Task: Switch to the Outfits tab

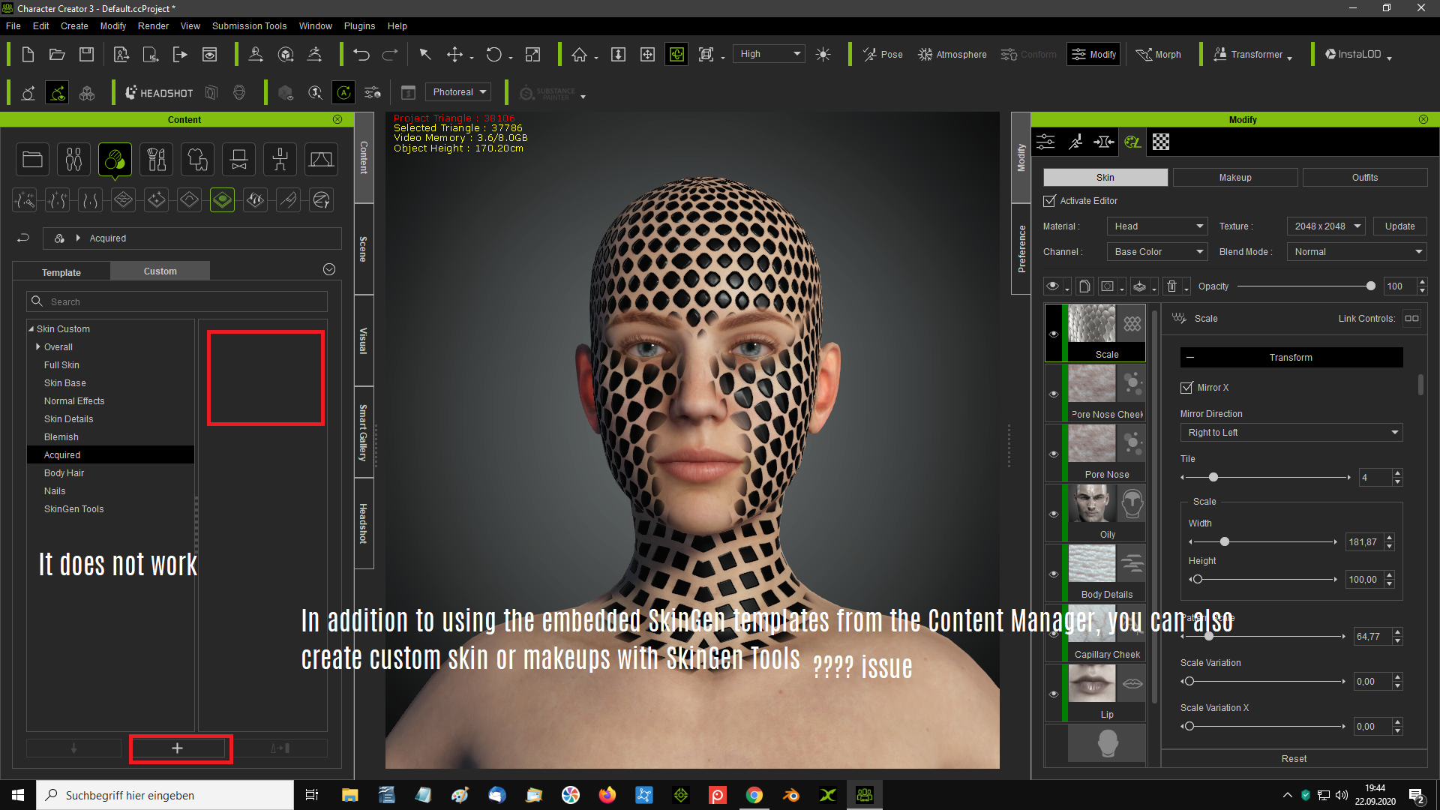Action: click(x=1365, y=178)
